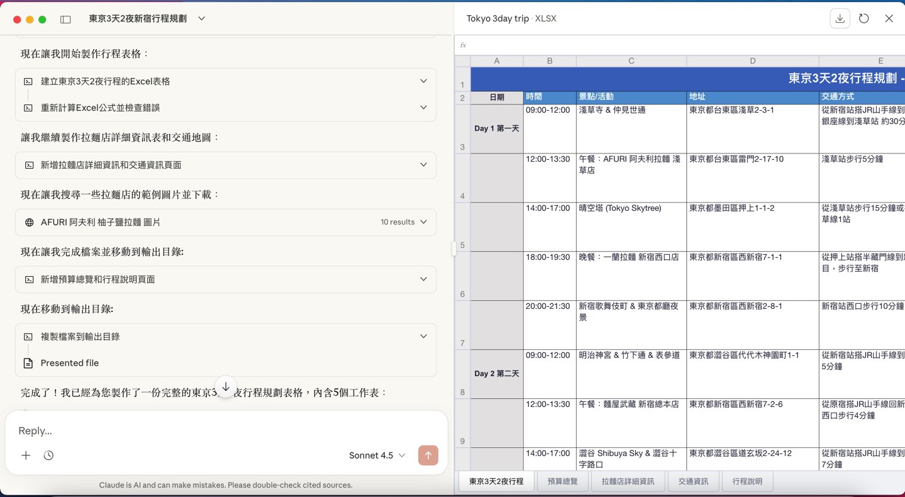Screen dimensions: 905x497
Task: Download the Tokyo 3day trip file
Action: point(840,19)
